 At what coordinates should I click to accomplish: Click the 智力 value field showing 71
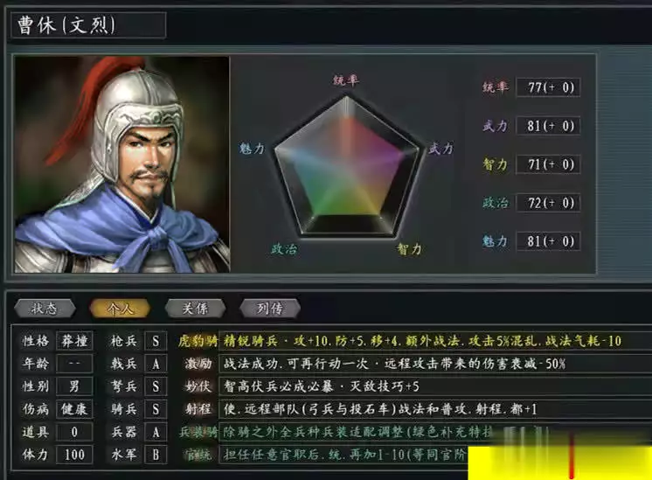point(548,164)
